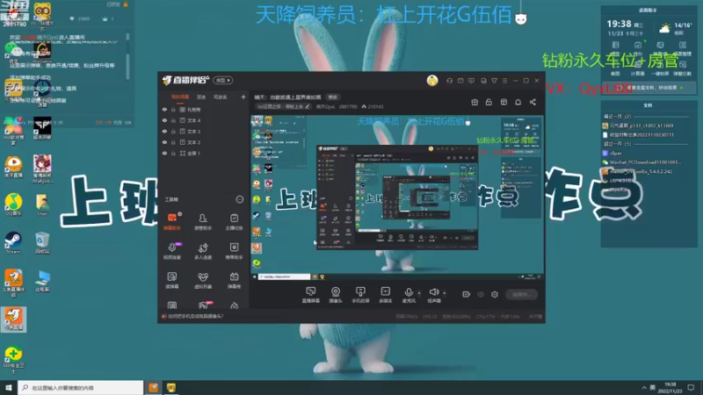Click the gift box icon in stream header
The image size is (703, 395).
(475, 102)
